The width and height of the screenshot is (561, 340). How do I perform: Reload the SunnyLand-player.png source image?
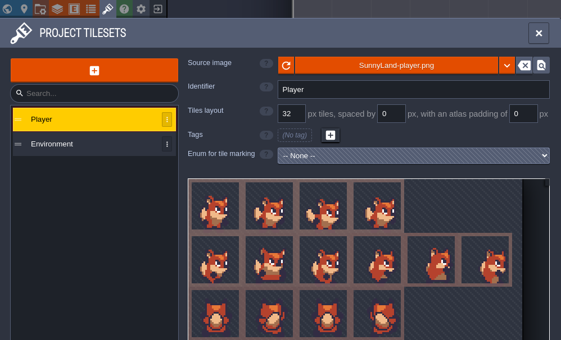tap(286, 65)
